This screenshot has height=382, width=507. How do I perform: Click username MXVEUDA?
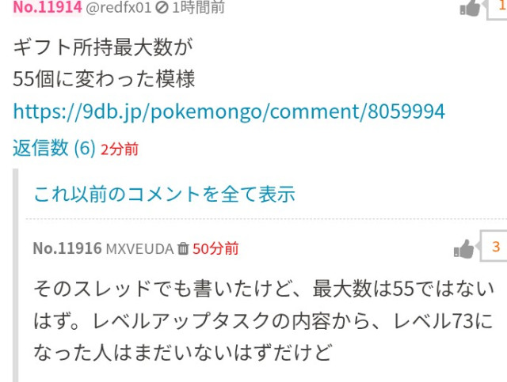140,249
